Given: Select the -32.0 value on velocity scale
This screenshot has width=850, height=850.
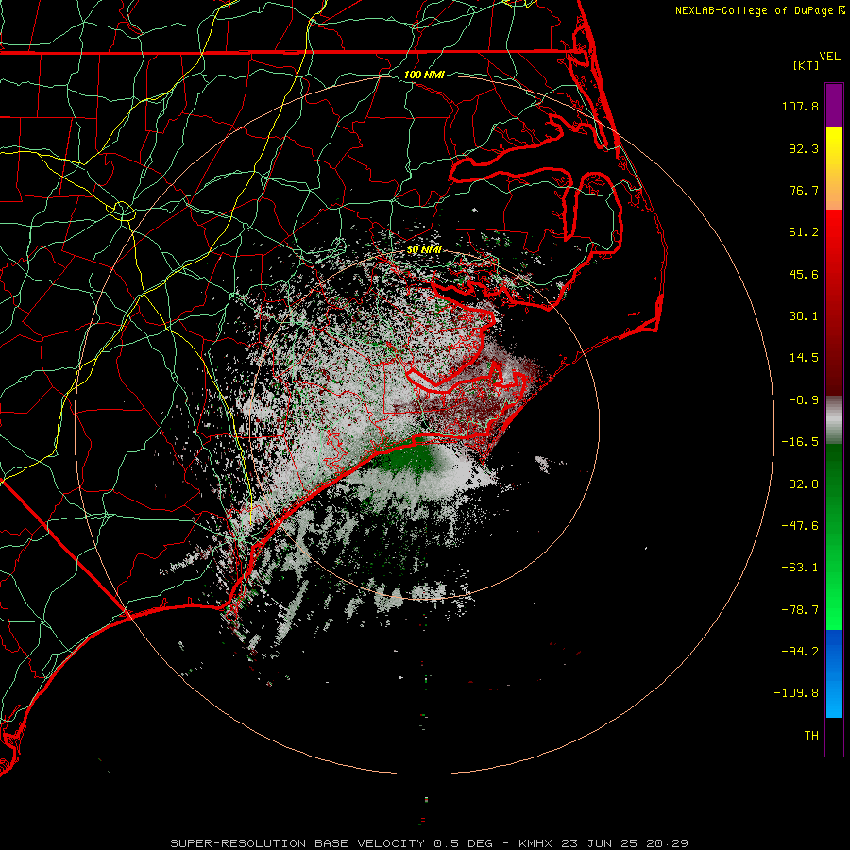Looking at the screenshot, I should tap(800, 484).
